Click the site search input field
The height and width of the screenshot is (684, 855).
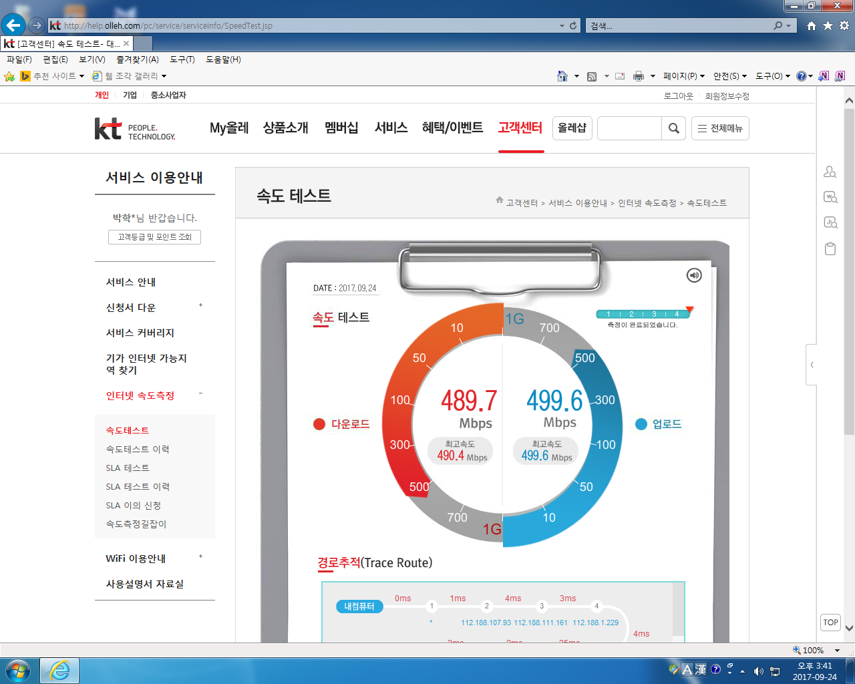click(x=629, y=128)
